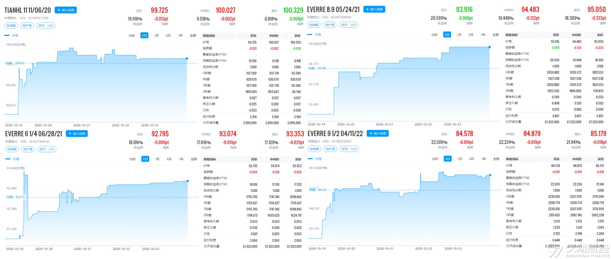Click 地产债 tag under TIANHL bond
Image resolution: width=611 pixels, height=259 pixels.
point(27,26)
